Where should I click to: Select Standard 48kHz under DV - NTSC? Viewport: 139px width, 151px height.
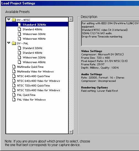[x=33, y=29]
